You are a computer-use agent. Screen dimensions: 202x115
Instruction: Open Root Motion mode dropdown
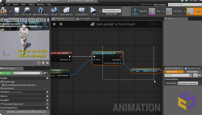[x=188, y=83]
